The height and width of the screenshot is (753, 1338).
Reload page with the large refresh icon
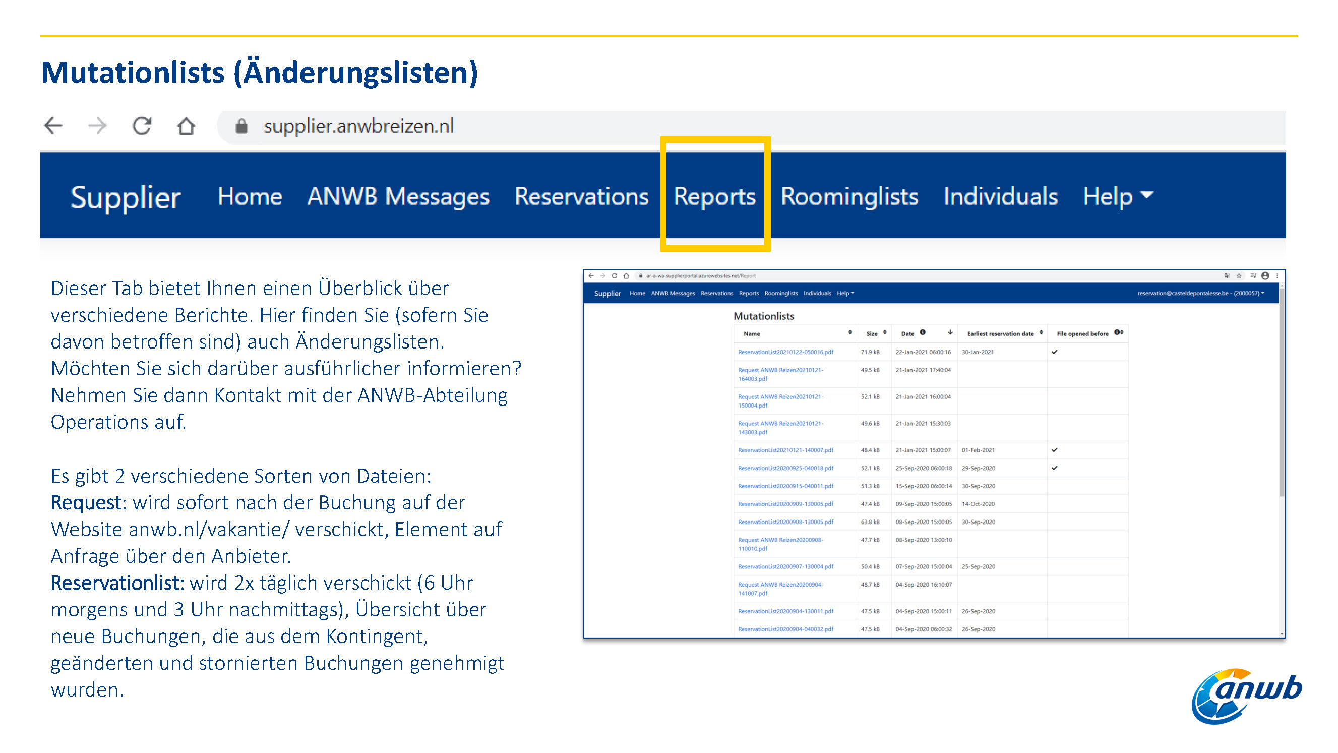coord(142,126)
